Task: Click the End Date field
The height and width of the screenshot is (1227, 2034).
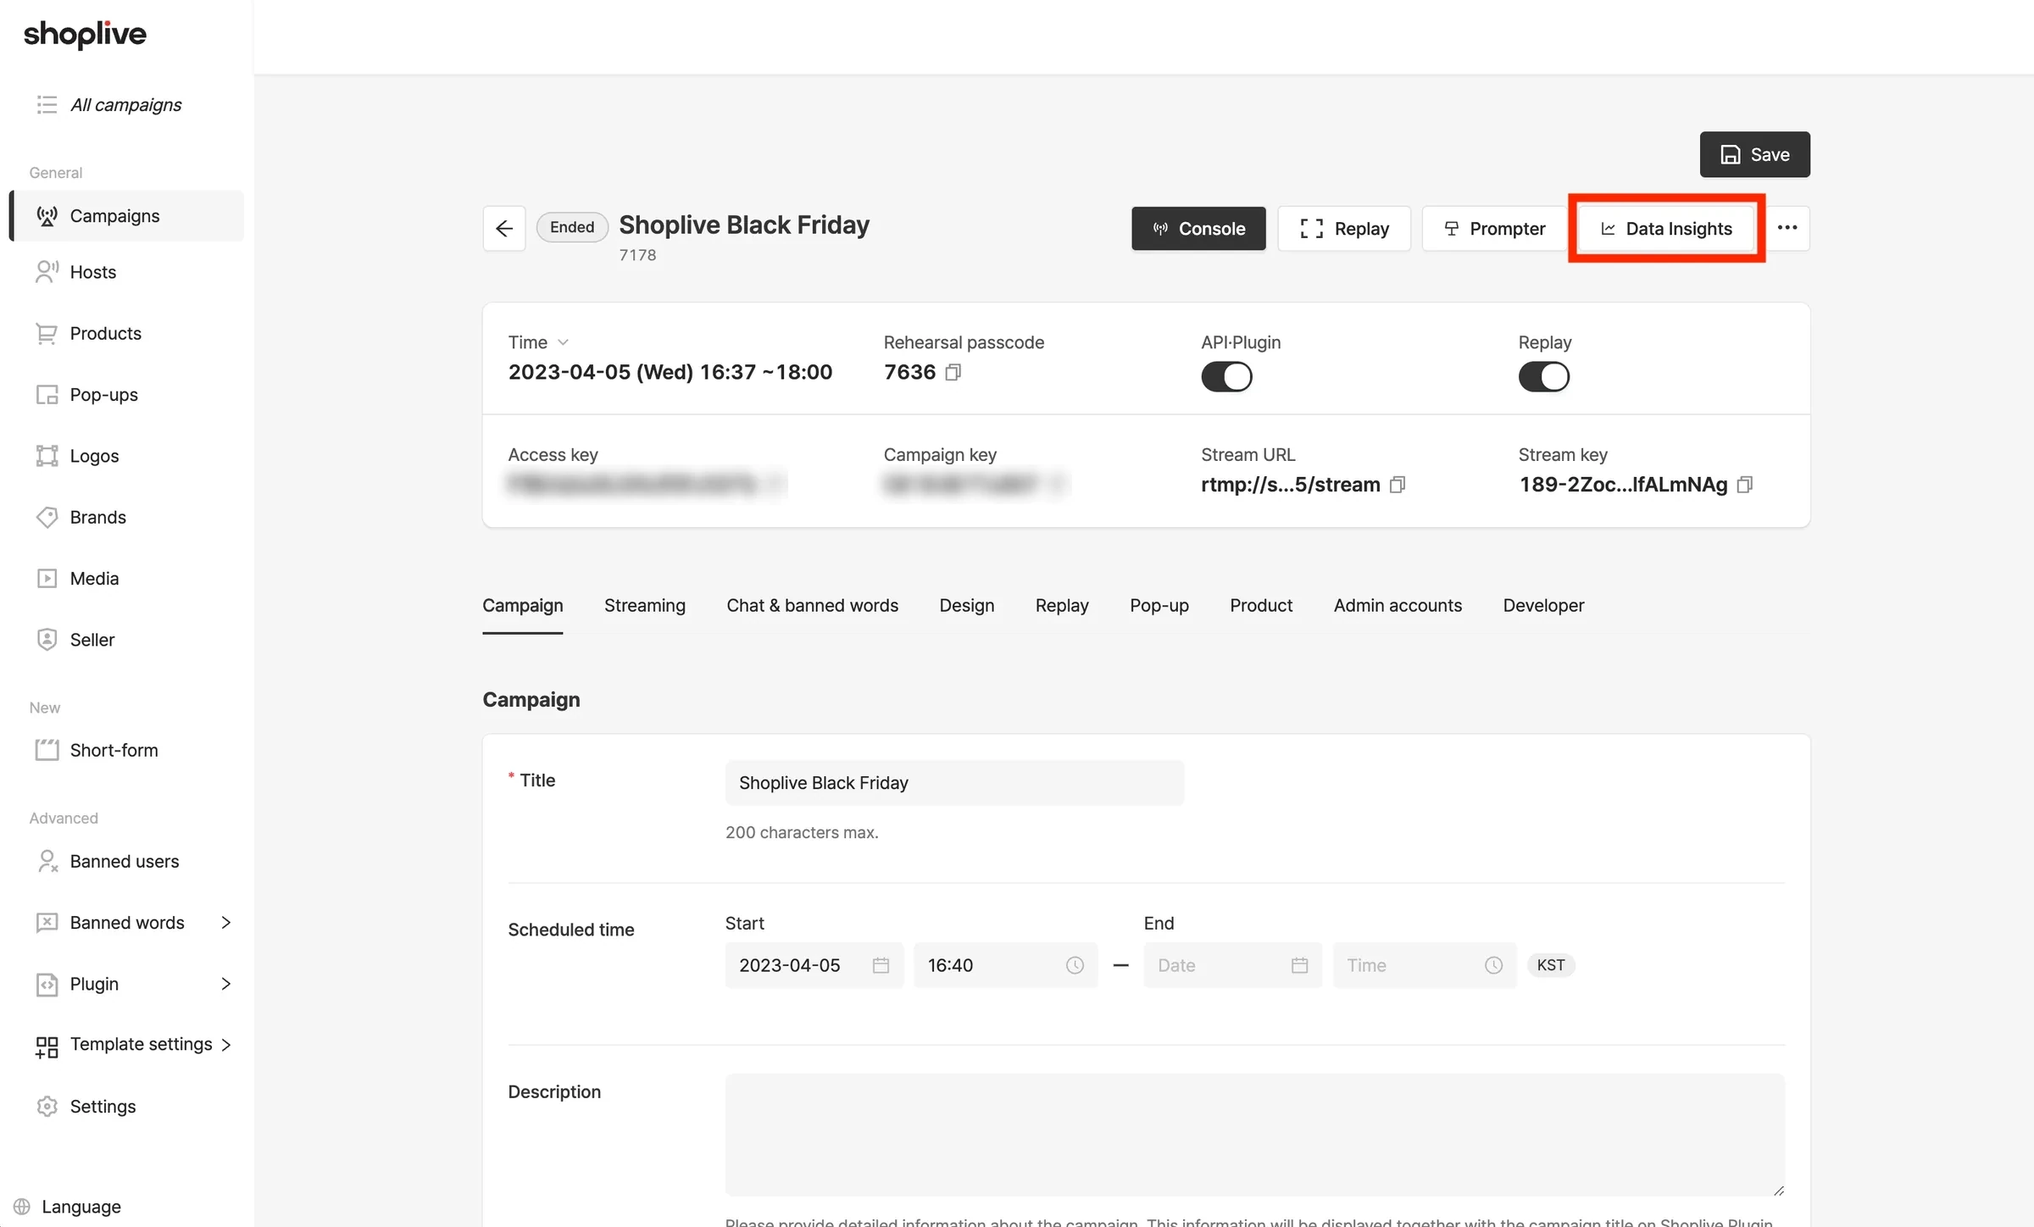Action: [x=1232, y=965]
